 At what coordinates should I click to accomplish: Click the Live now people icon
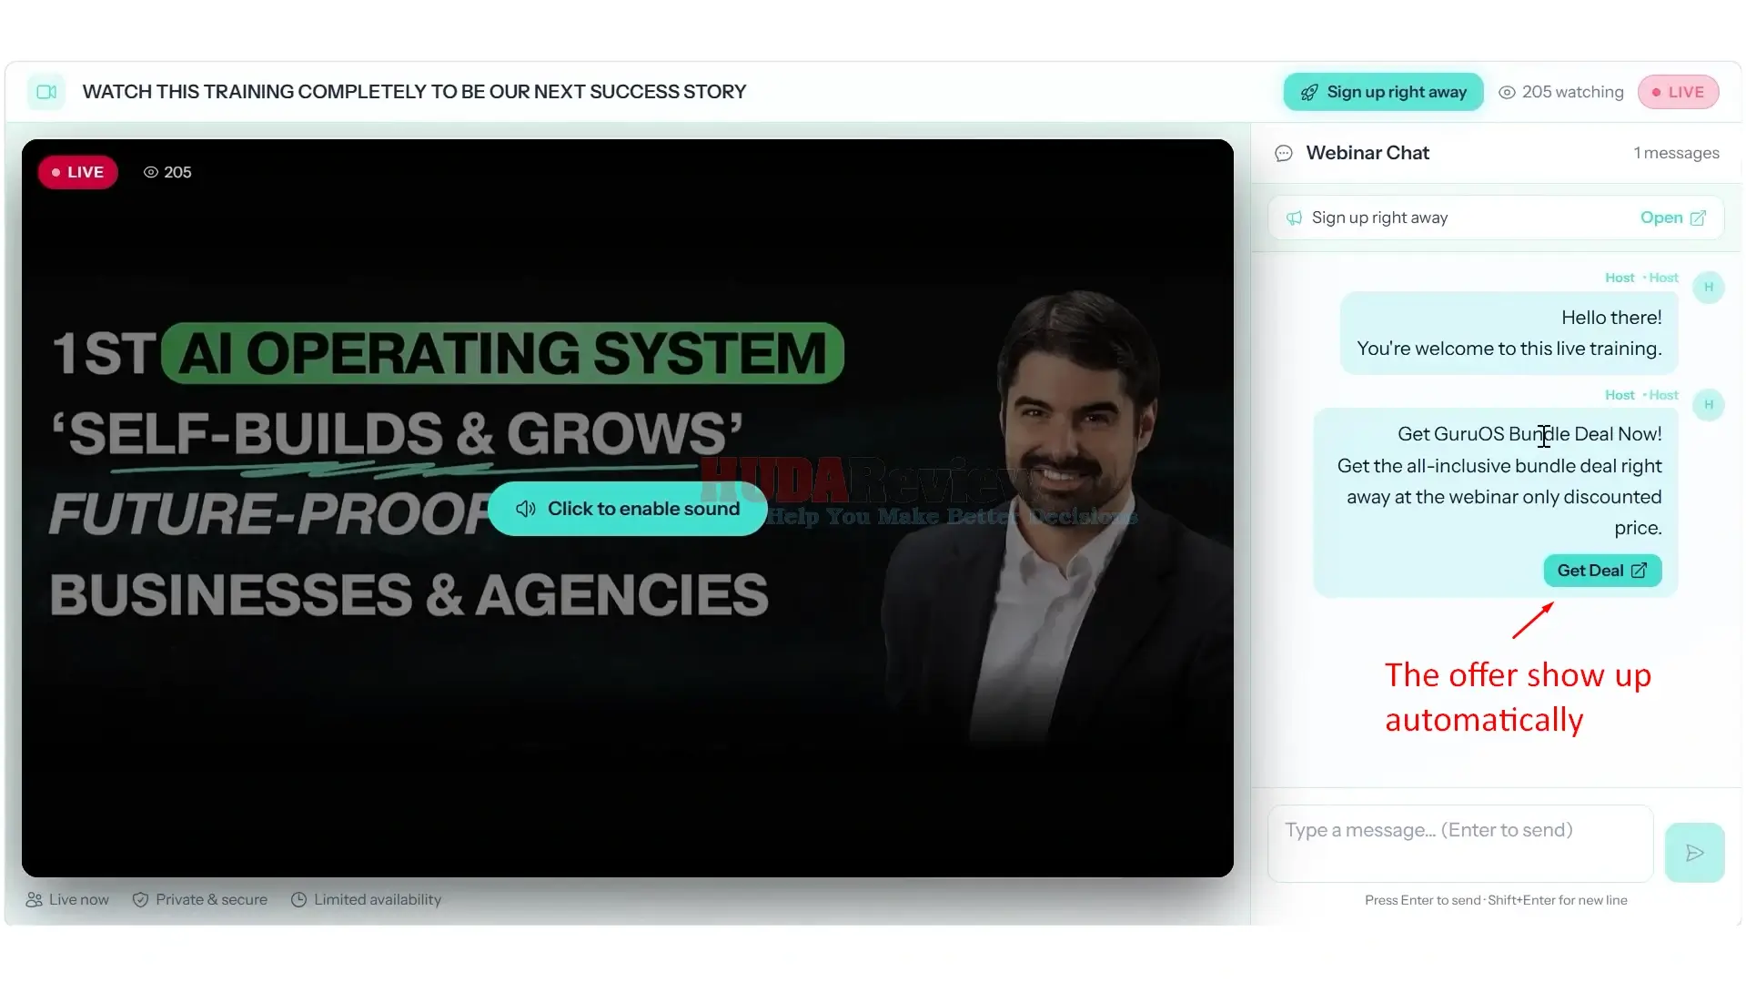34,900
